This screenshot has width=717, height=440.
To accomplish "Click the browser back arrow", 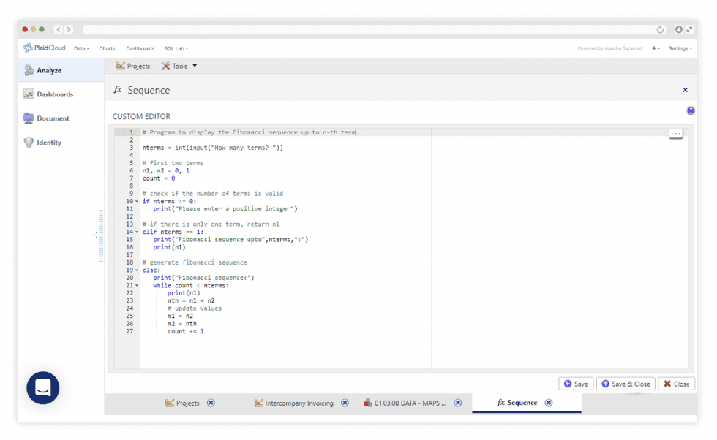I will [x=59, y=29].
